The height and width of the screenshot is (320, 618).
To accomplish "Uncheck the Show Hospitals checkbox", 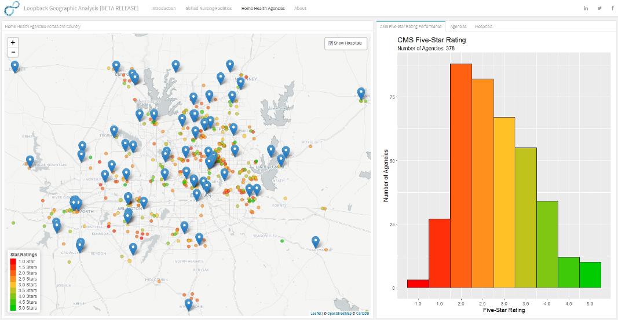I will 331,43.
